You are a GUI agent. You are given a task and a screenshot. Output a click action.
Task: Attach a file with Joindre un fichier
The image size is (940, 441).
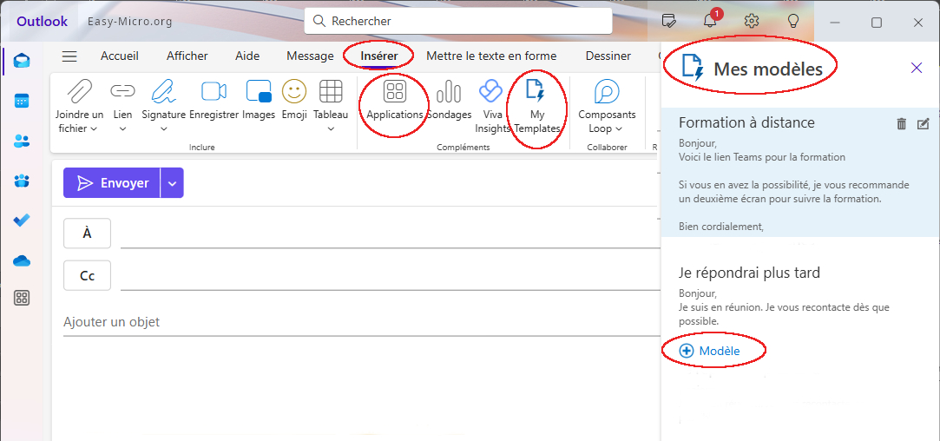point(79,107)
